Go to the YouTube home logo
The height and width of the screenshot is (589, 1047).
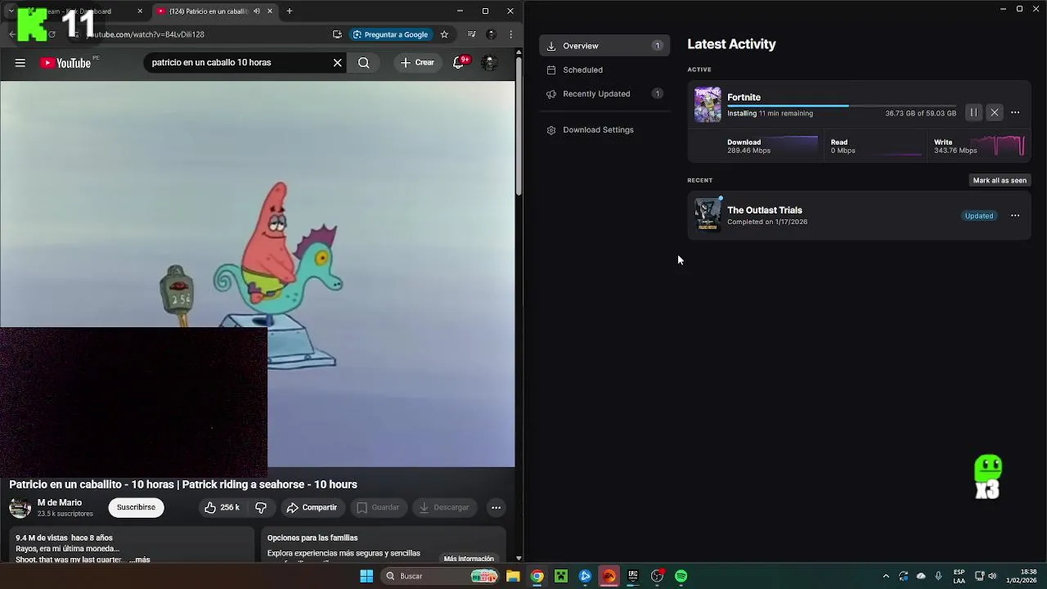(x=65, y=63)
